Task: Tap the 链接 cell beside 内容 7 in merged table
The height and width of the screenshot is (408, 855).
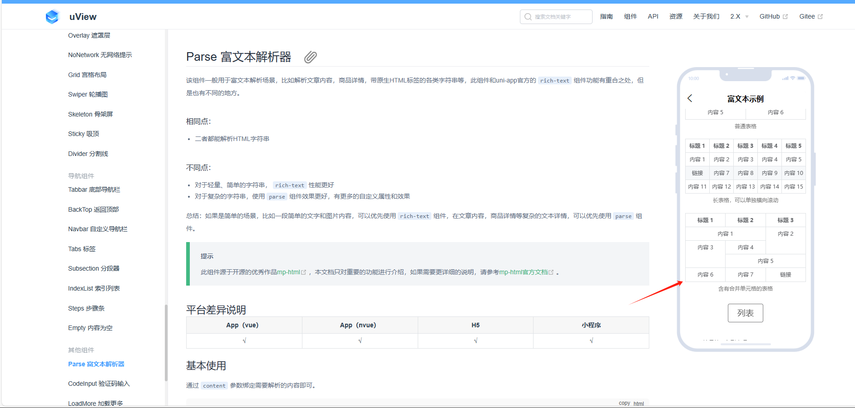Action: pyautogui.click(x=786, y=275)
